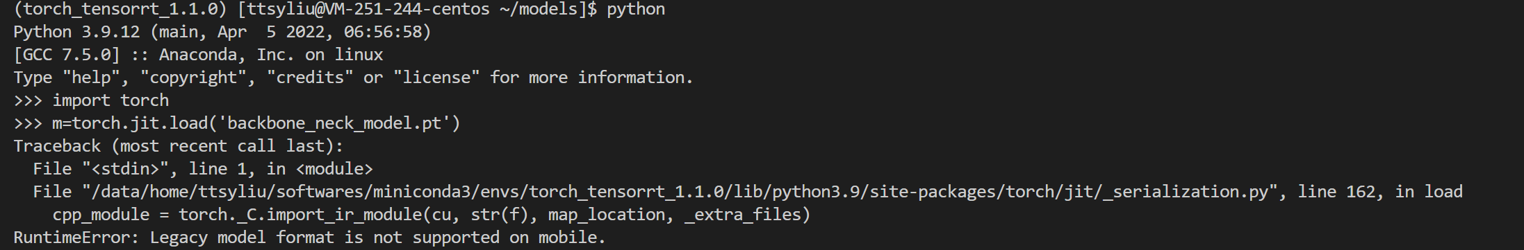The image size is (1524, 250).
Task: Click the word "license" in help line
Action: pos(436,78)
